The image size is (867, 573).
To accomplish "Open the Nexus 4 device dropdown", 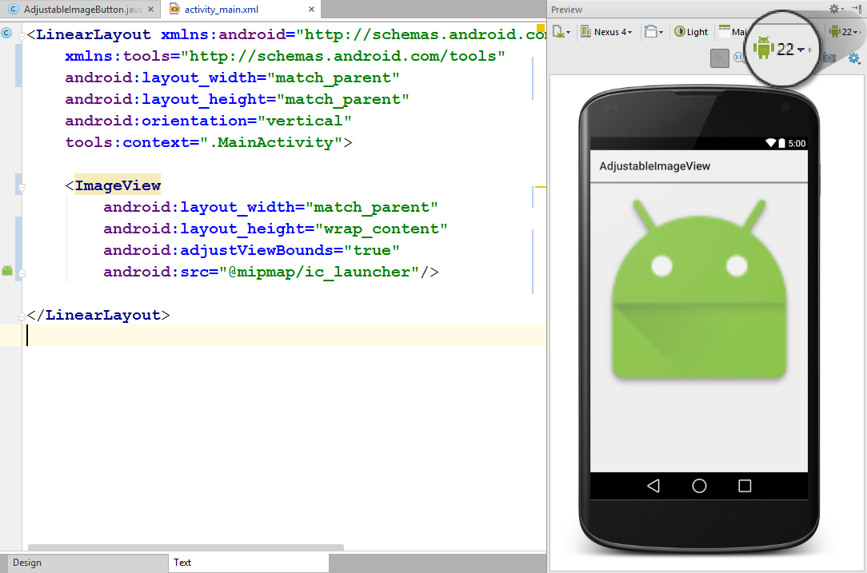I will 606,31.
